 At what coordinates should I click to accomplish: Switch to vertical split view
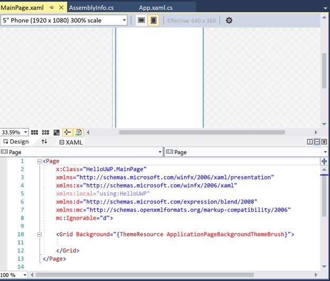310,142
